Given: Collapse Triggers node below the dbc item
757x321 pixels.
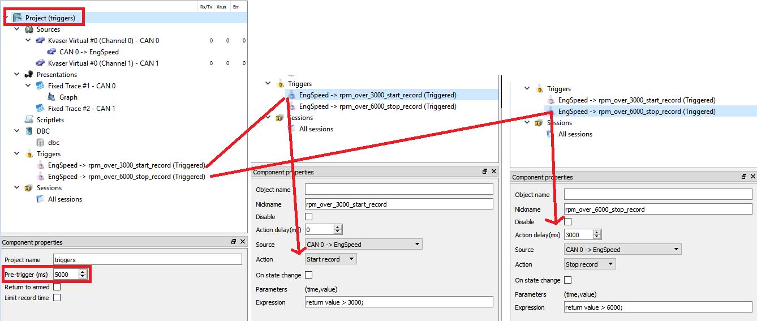Looking at the screenshot, I should 18,154.
